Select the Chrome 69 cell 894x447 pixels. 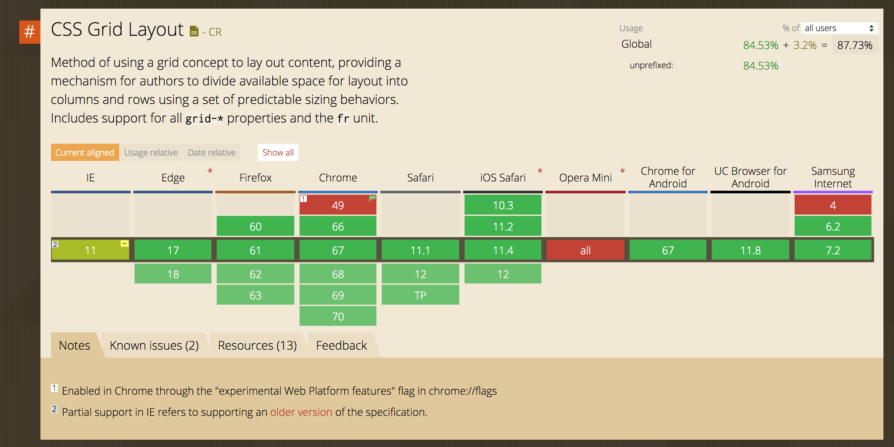click(338, 295)
